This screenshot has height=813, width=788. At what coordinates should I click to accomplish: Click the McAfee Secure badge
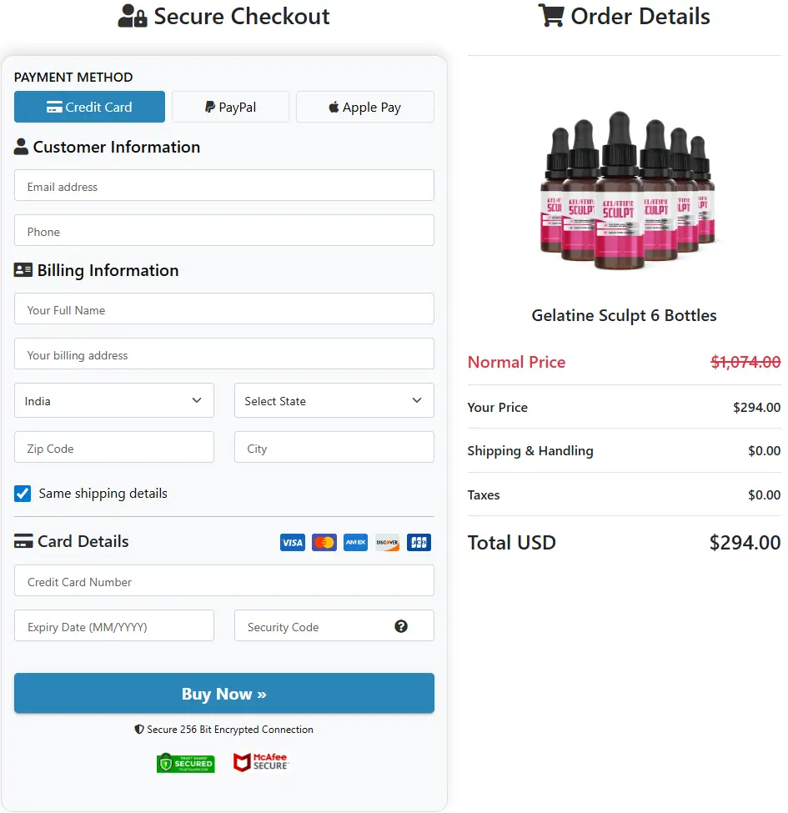[261, 761]
